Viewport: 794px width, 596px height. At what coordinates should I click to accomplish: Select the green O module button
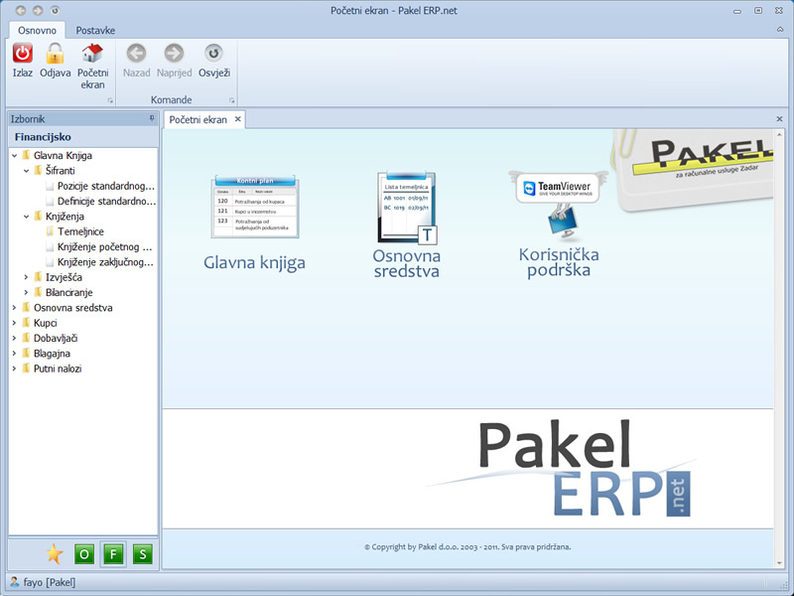(x=84, y=554)
